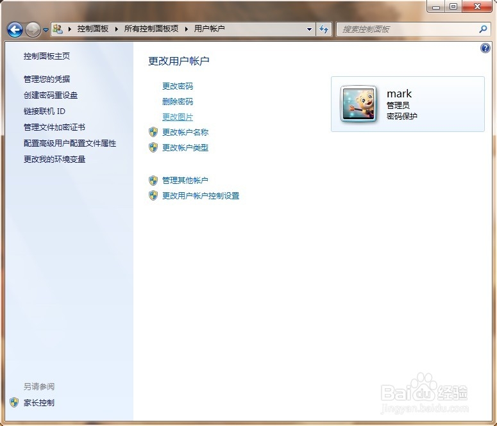This screenshot has width=497, height=426.
Task: Select 控制面板 breadcrumb in address bar
Action: click(92, 29)
